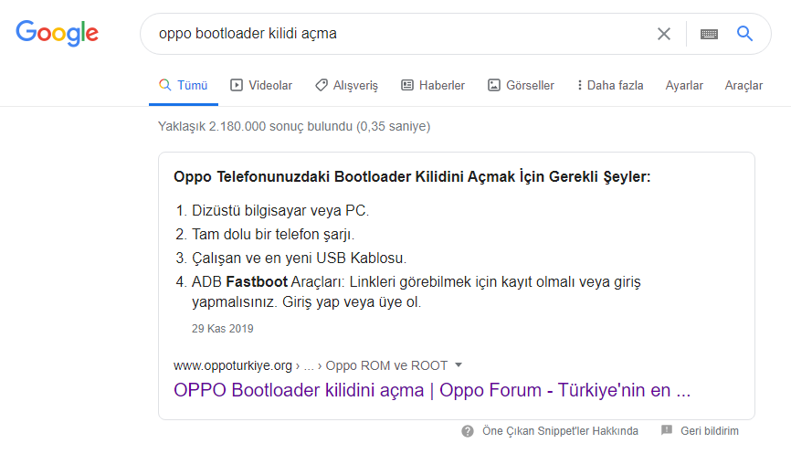791x454 pixels.
Task: Open the on-screen keyboard icon
Action: tap(710, 34)
